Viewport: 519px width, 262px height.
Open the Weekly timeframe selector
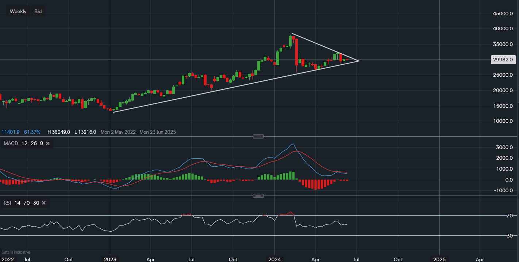(x=18, y=11)
